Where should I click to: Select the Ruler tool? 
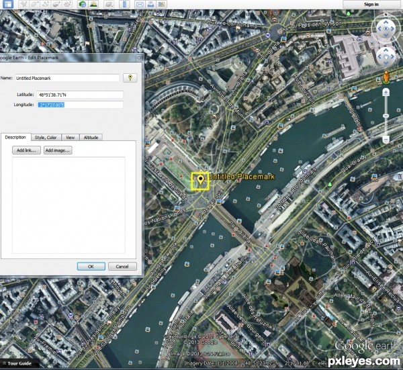[x=124, y=4]
